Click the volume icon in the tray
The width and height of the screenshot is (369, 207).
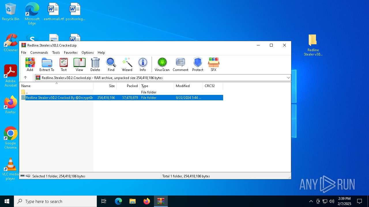click(x=332, y=201)
